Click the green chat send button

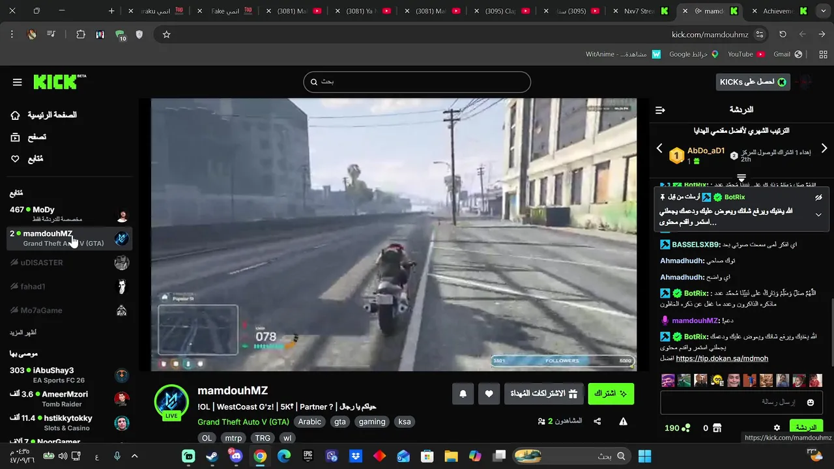coord(806,427)
